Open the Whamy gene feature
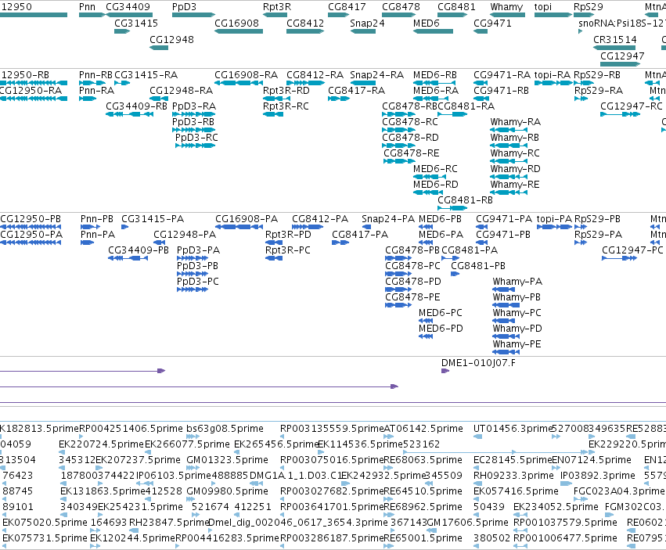666x550 pixels. point(508,15)
